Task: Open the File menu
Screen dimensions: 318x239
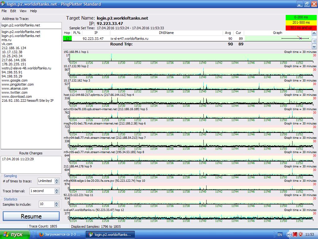Action: click(x=4, y=11)
